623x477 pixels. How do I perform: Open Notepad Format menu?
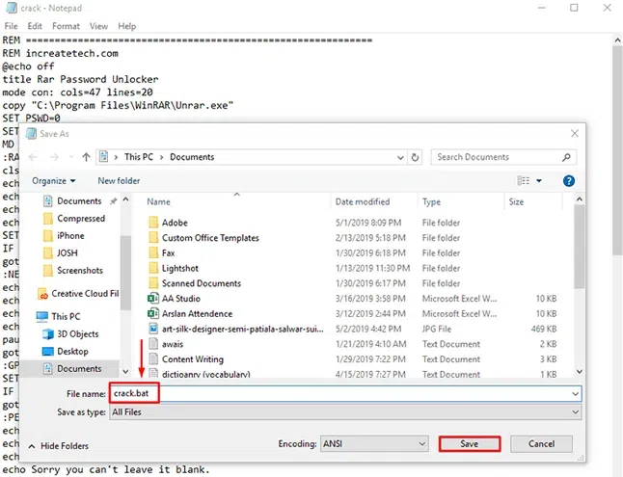[66, 26]
